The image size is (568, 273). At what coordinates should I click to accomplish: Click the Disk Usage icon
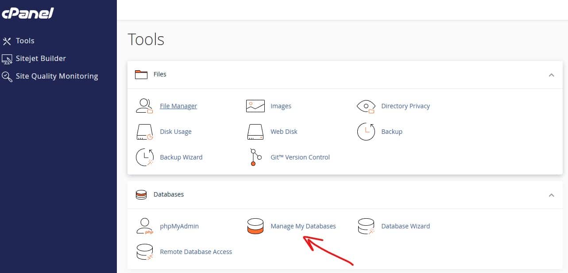[x=144, y=132]
